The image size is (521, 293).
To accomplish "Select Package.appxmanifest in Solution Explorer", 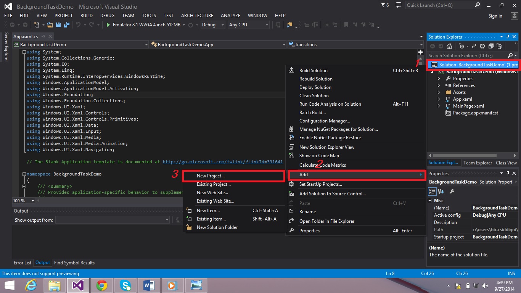I will tap(475, 113).
